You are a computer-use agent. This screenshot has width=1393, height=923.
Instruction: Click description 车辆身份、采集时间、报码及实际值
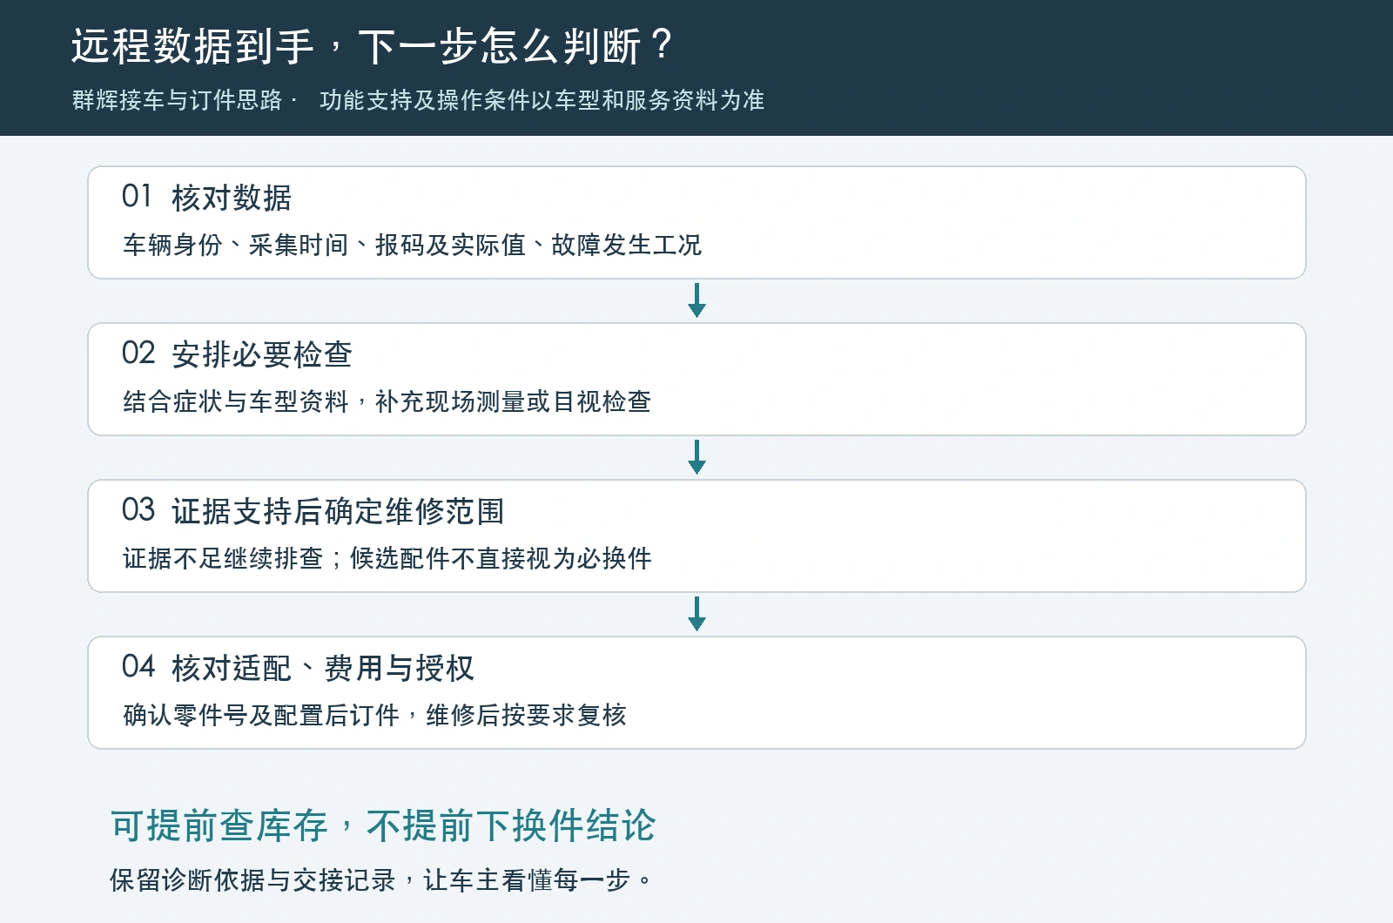(x=325, y=246)
